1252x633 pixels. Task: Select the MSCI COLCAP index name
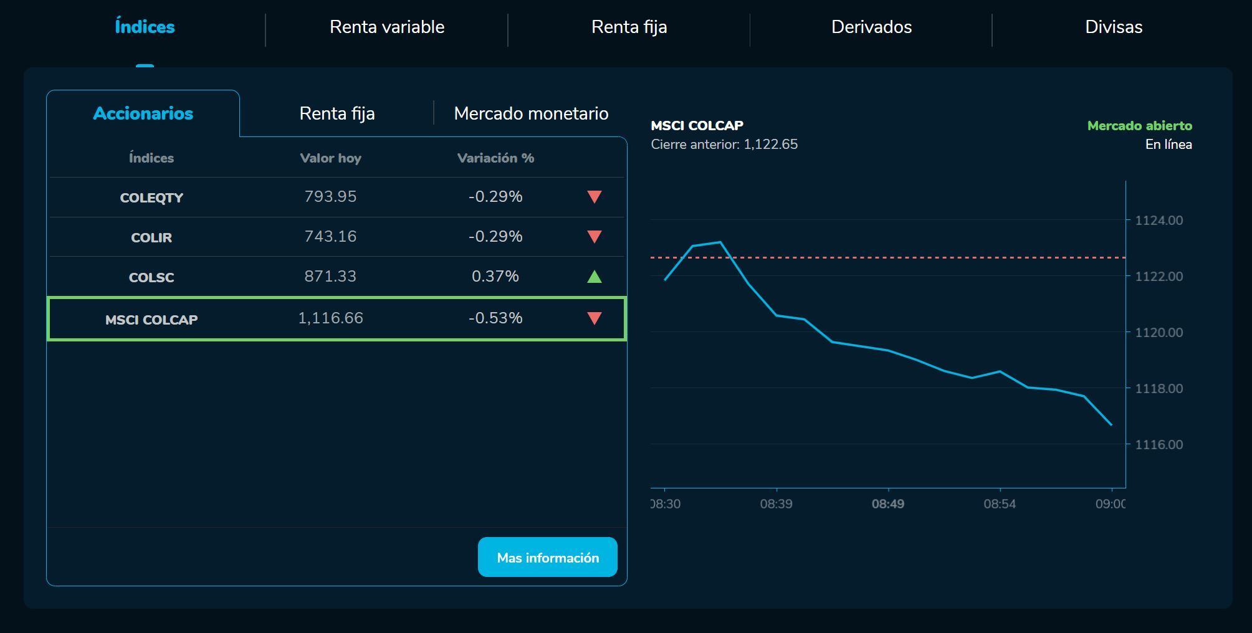click(x=151, y=320)
